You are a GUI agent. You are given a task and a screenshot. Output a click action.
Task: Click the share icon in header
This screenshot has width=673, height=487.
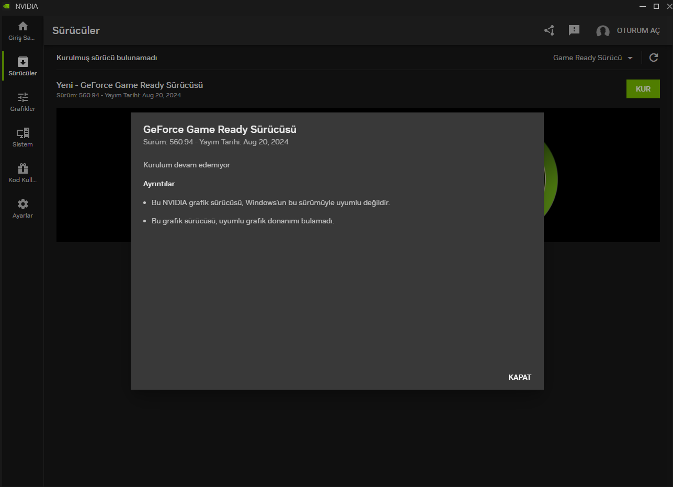coord(549,30)
